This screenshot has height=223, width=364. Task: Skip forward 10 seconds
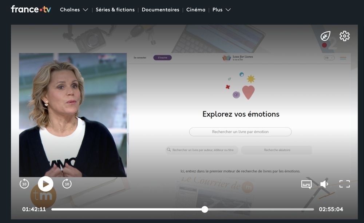[67, 184]
